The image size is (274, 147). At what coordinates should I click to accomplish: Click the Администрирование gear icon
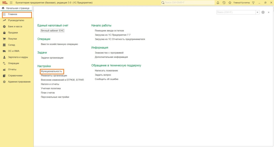[4, 82]
